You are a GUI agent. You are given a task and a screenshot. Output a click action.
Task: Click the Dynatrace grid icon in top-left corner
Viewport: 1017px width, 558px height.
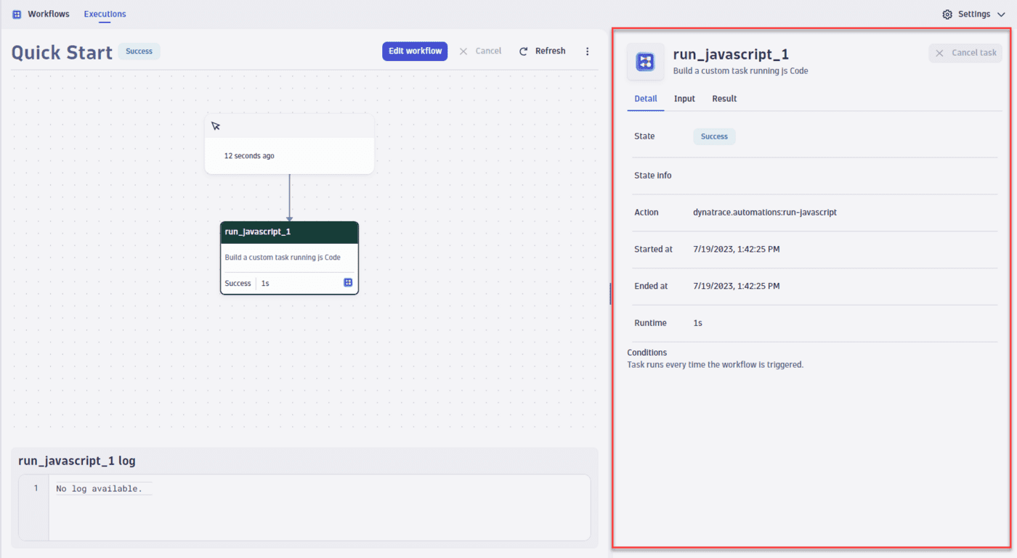pos(16,14)
